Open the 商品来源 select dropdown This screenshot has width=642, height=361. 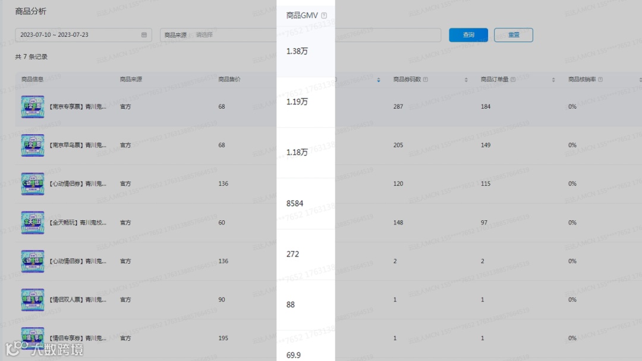(x=300, y=35)
